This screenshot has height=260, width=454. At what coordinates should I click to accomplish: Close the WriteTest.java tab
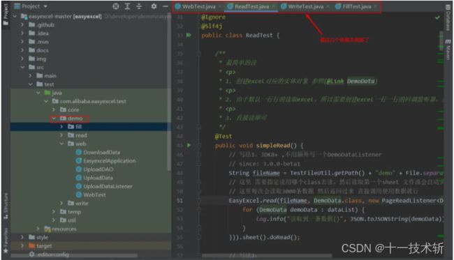click(328, 6)
